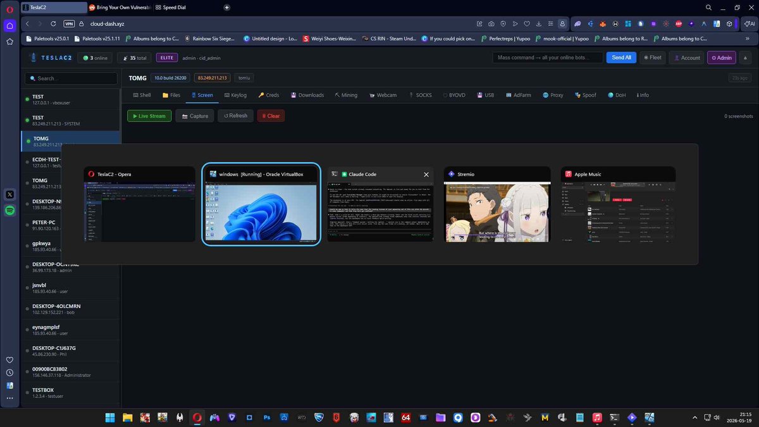Image resolution: width=759 pixels, height=427 pixels.
Task: Open history clock icon in Opera sidebar
Action: click(x=9, y=373)
